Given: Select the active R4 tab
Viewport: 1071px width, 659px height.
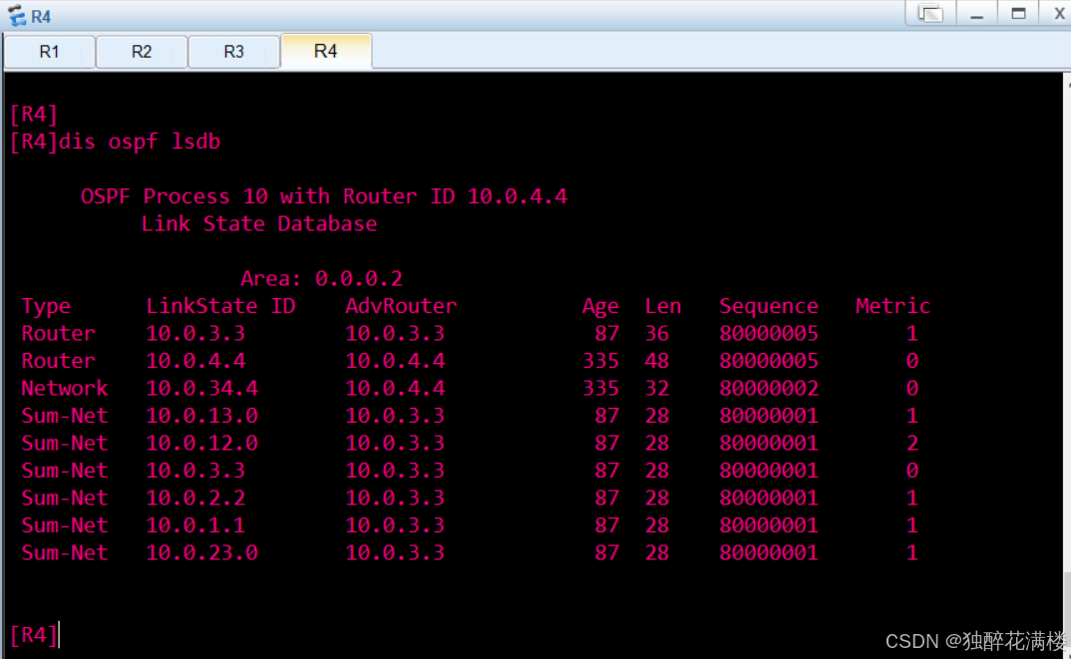Looking at the screenshot, I should point(326,51).
